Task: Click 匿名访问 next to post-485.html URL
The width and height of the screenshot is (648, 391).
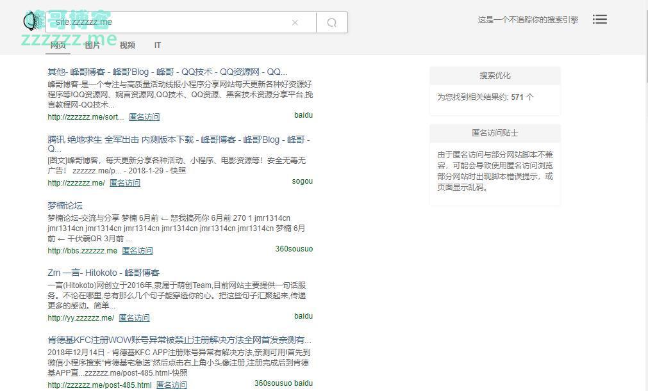Action: (171, 385)
